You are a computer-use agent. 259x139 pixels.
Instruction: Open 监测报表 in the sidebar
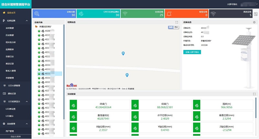click(x=10, y=49)
